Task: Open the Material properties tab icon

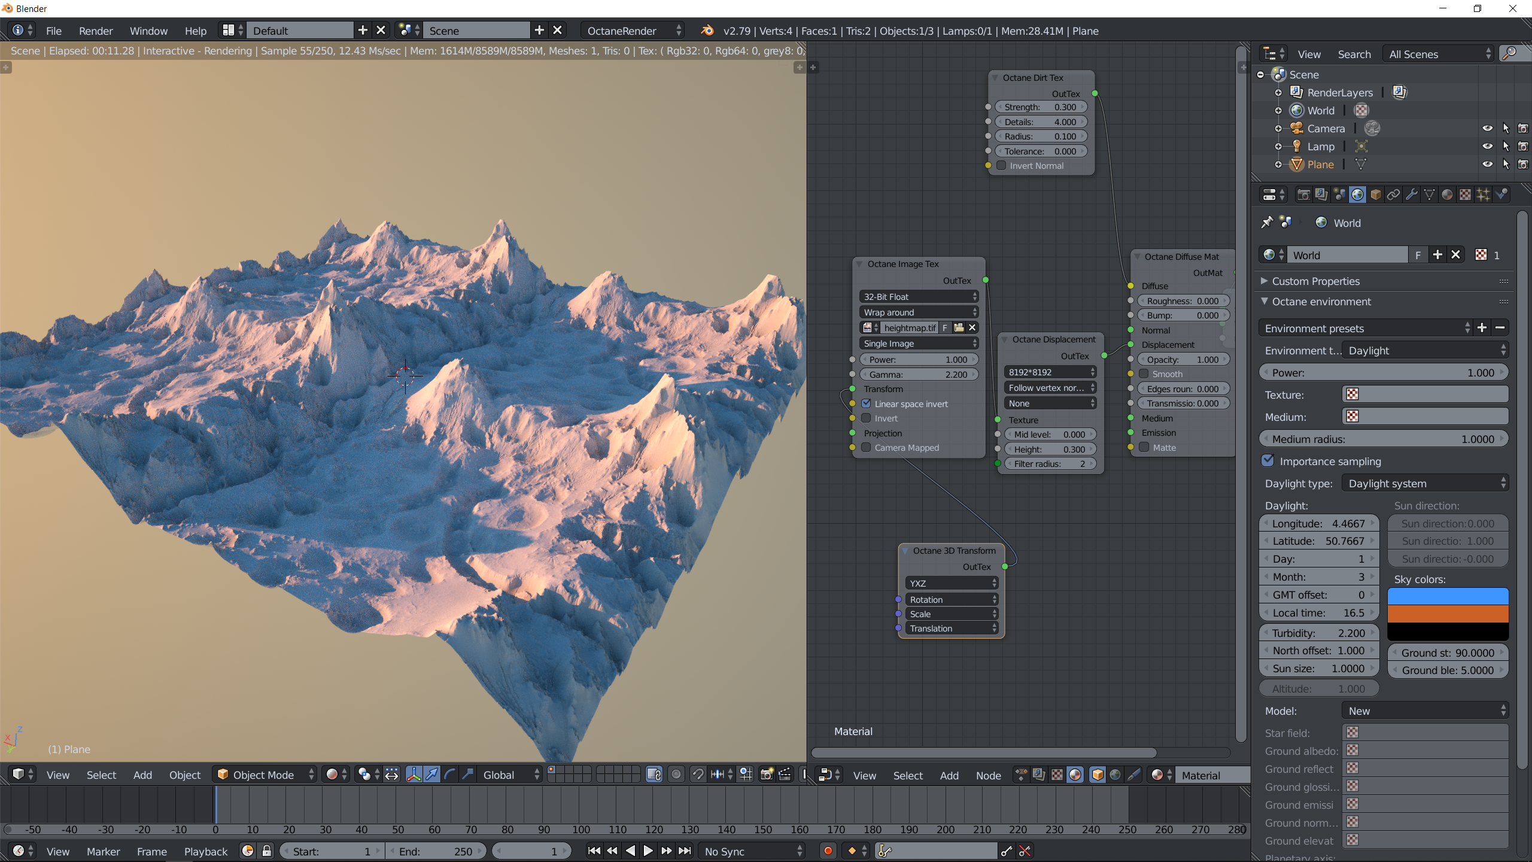Action: click(x=1447, y=195)
